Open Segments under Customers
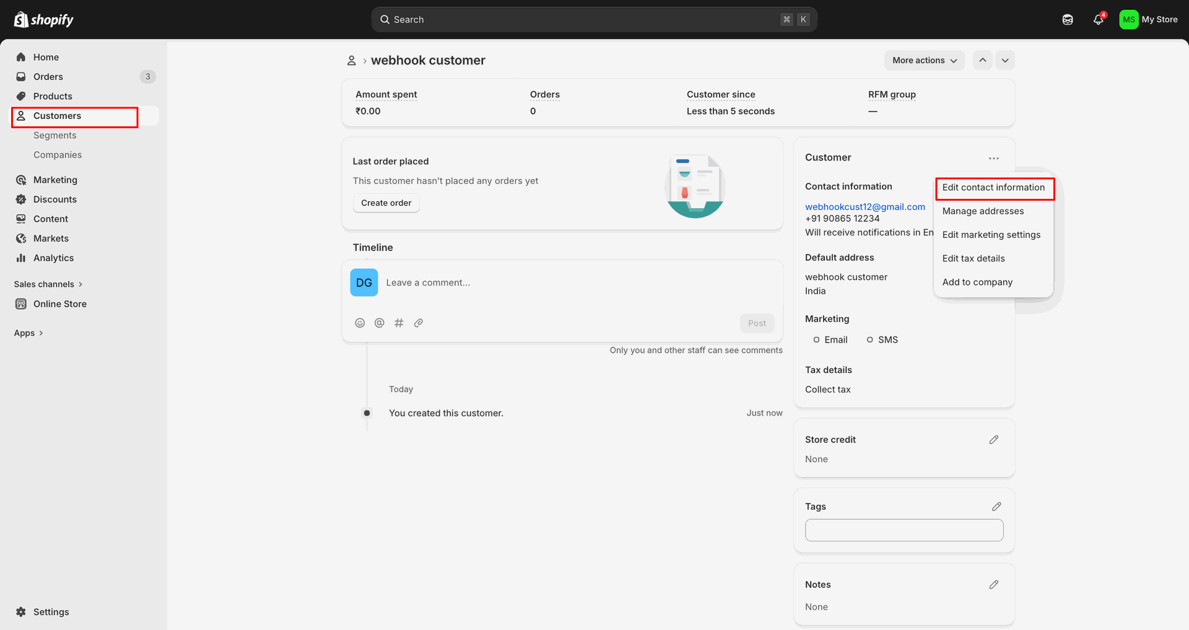This screenshot has width=1189, height=630. click(55, 135)
